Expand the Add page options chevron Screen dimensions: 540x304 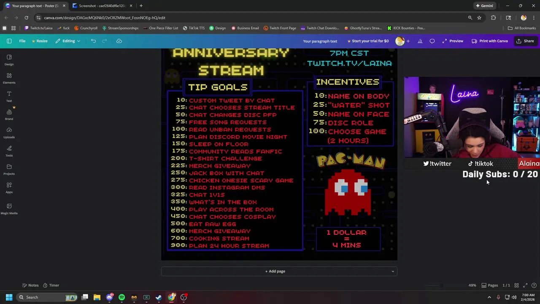pos(393,271)
